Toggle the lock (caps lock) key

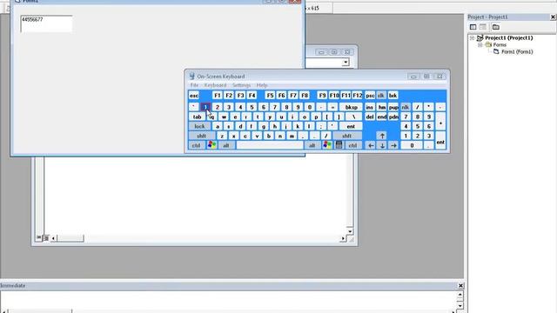(x=199, y=126)
